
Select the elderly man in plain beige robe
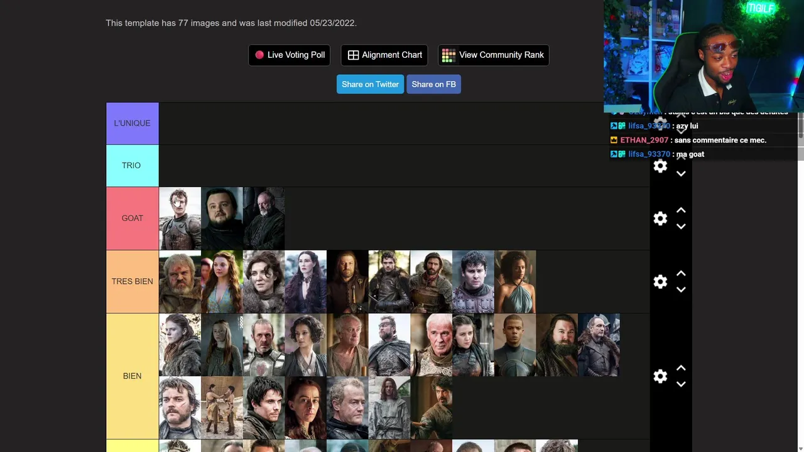pos(347,345)
